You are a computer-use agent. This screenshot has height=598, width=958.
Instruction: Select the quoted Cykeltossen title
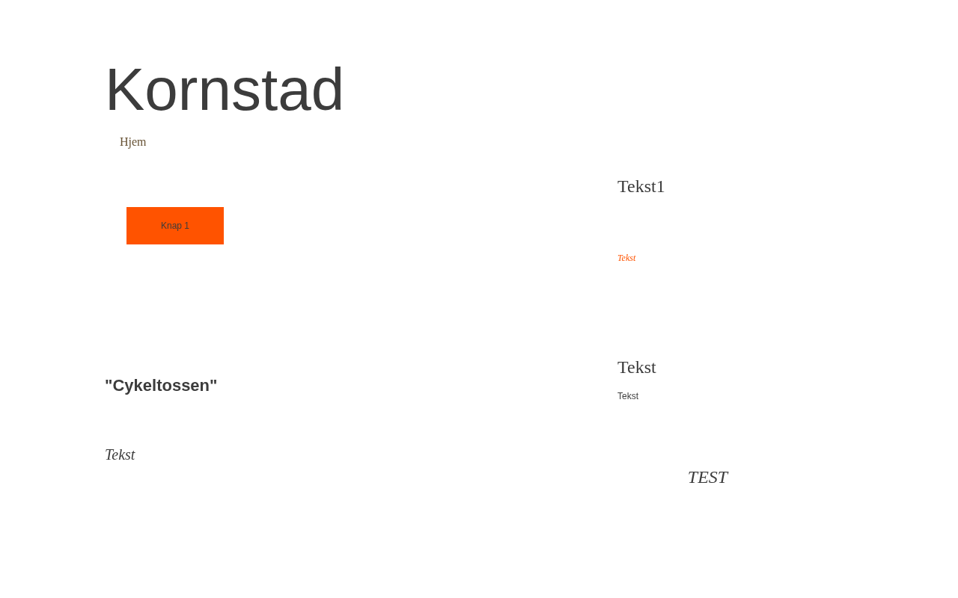161,386
